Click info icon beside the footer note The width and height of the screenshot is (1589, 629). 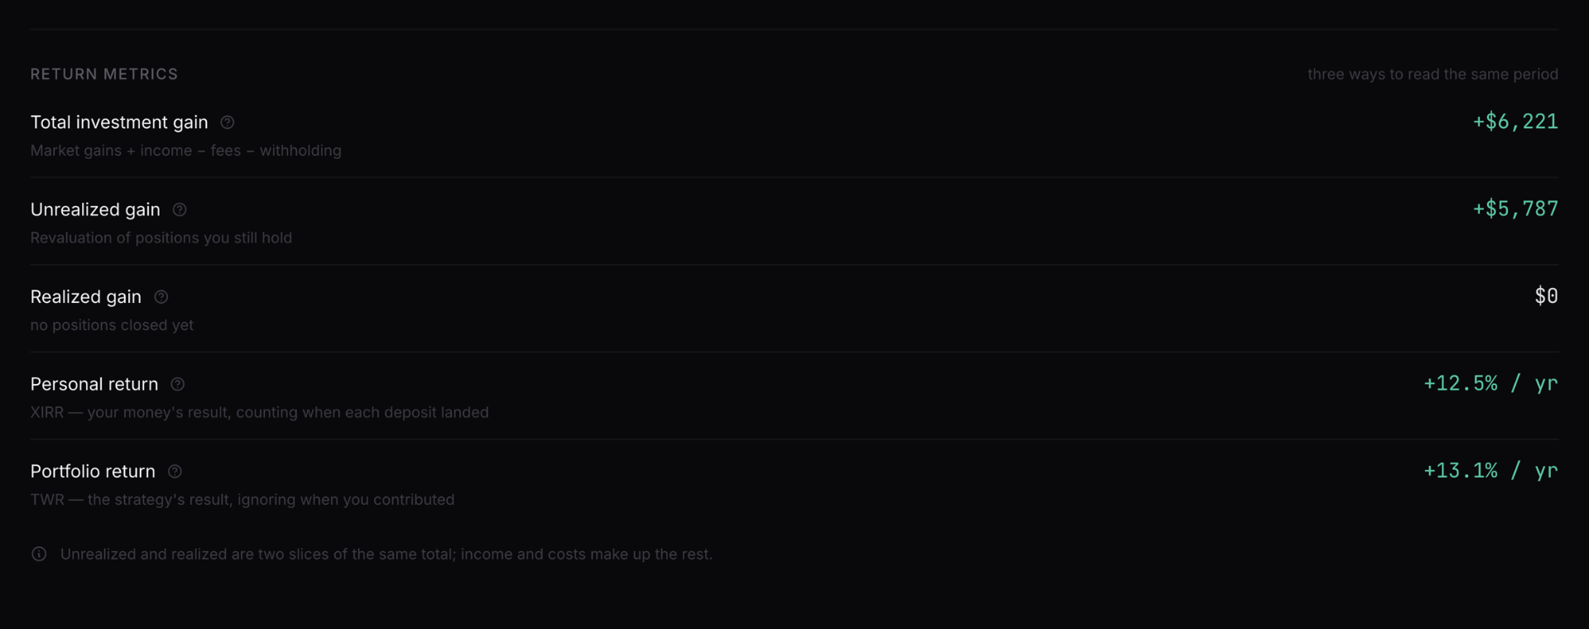click(39, 555)
